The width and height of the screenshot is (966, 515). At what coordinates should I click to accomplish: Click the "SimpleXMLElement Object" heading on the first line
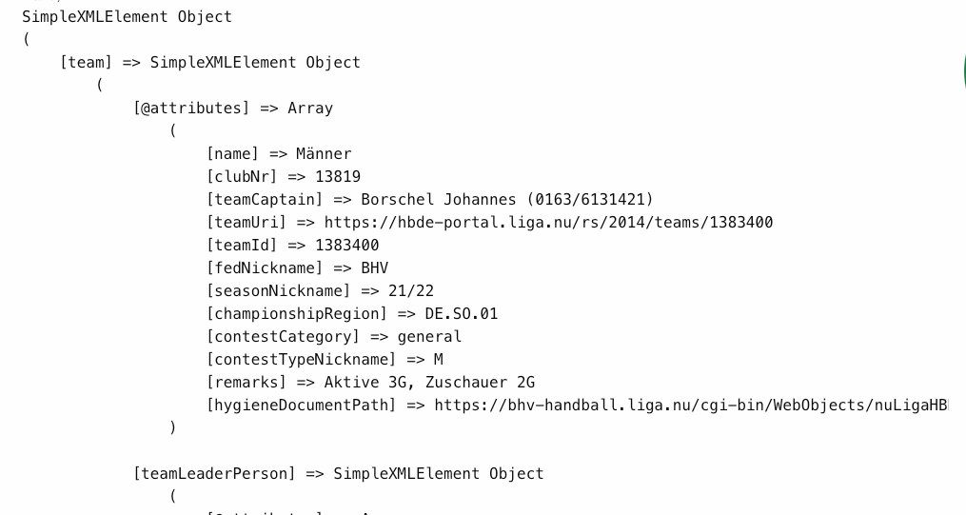[127, 17]
